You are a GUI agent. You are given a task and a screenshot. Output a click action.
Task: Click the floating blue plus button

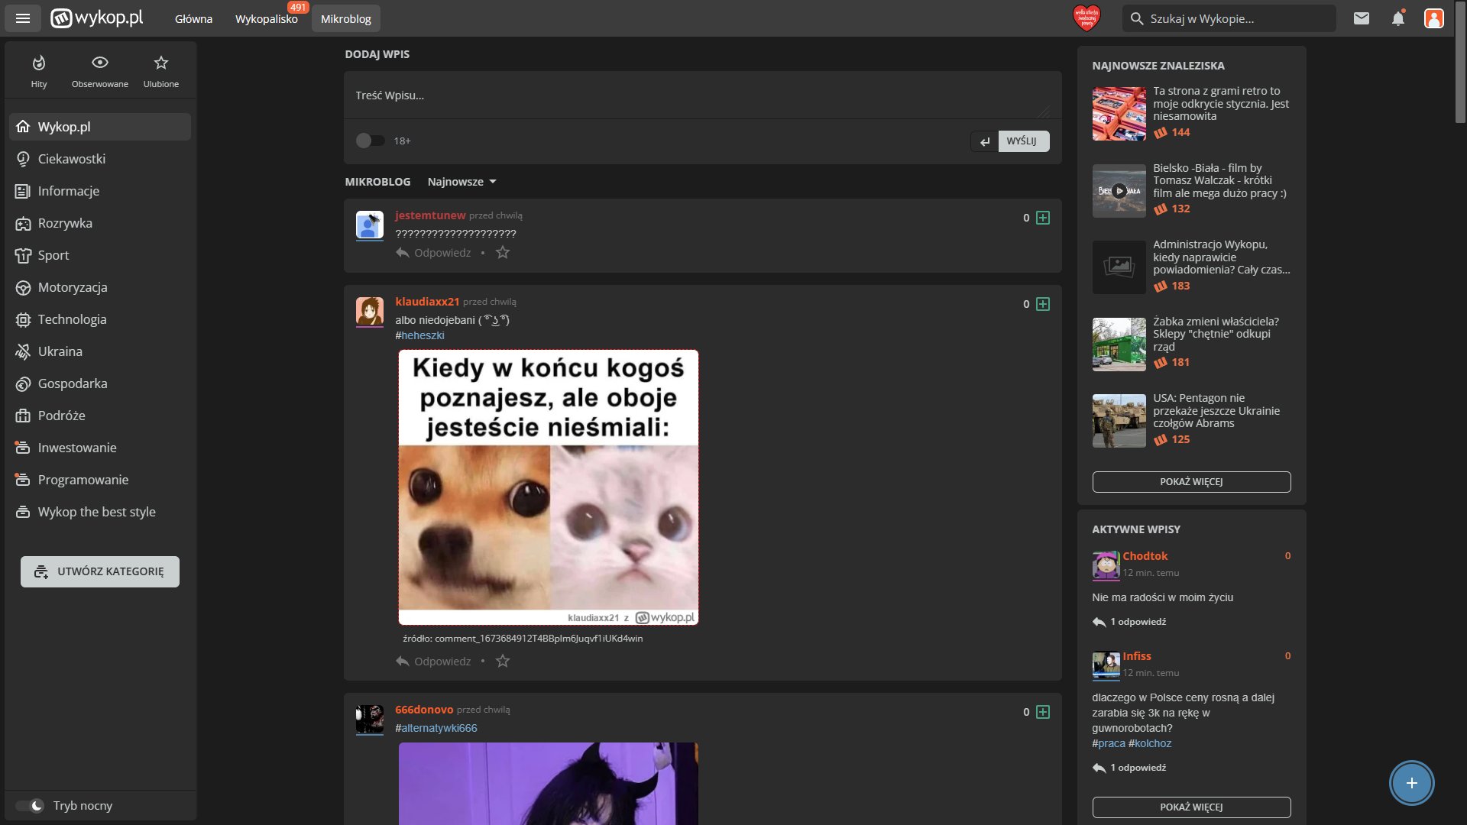[x=1411, y=783]
